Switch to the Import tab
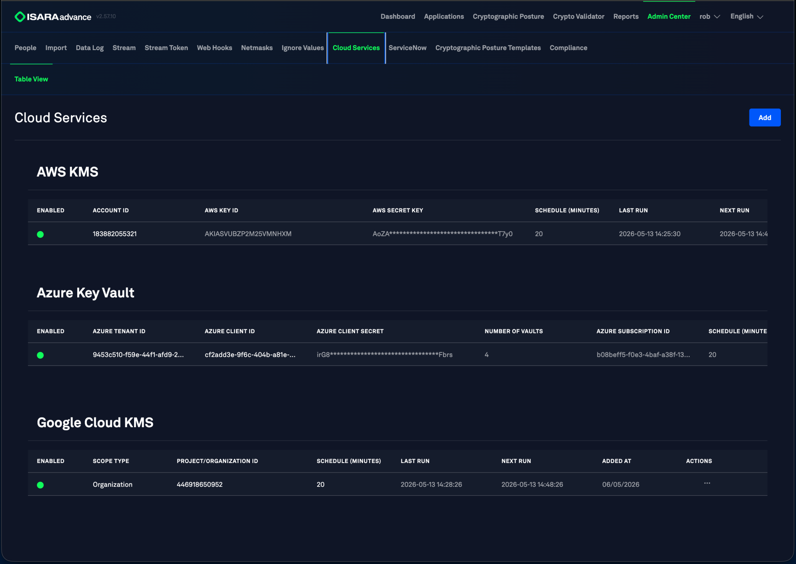Viewport: 796px width, 564px height. click(x=56, y=48)
